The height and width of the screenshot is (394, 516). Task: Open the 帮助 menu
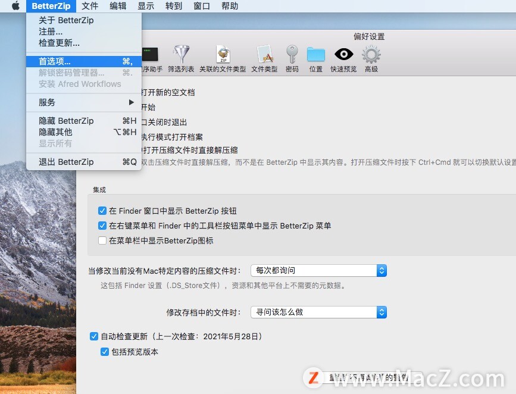pos(230,6)
